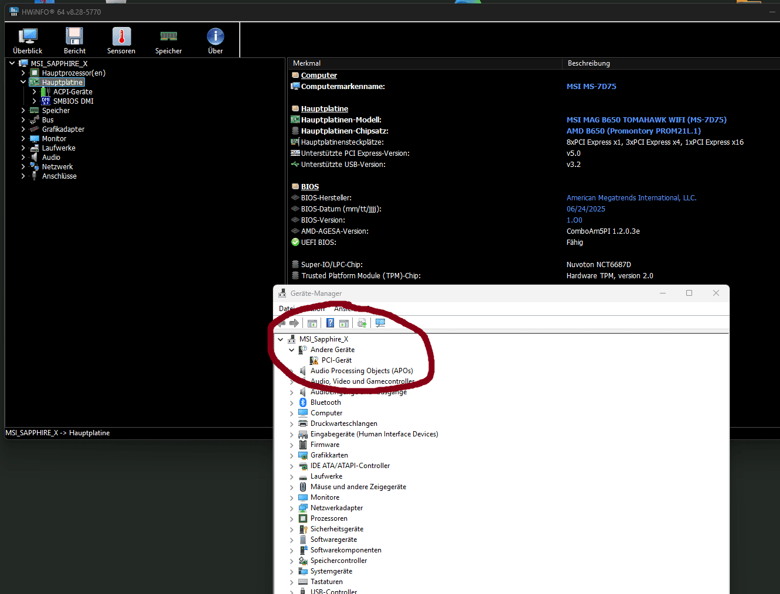Select the PCI-Gerät entry
The image size is (780, 594).
point(336,360)
